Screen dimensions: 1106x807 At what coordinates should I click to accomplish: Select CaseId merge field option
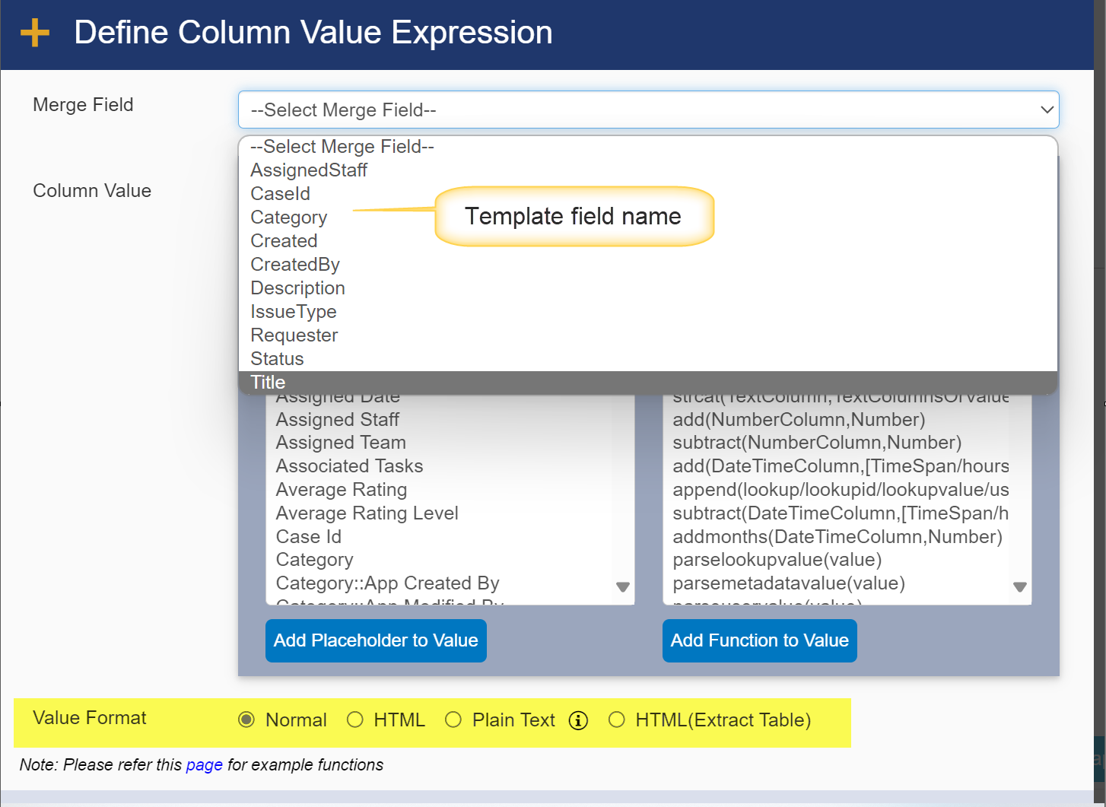648,194
